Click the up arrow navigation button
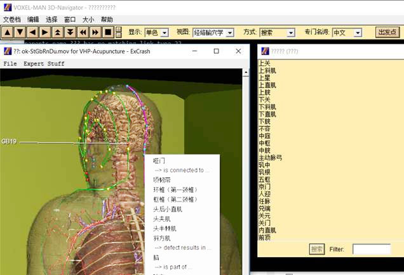 pos(8,32)
